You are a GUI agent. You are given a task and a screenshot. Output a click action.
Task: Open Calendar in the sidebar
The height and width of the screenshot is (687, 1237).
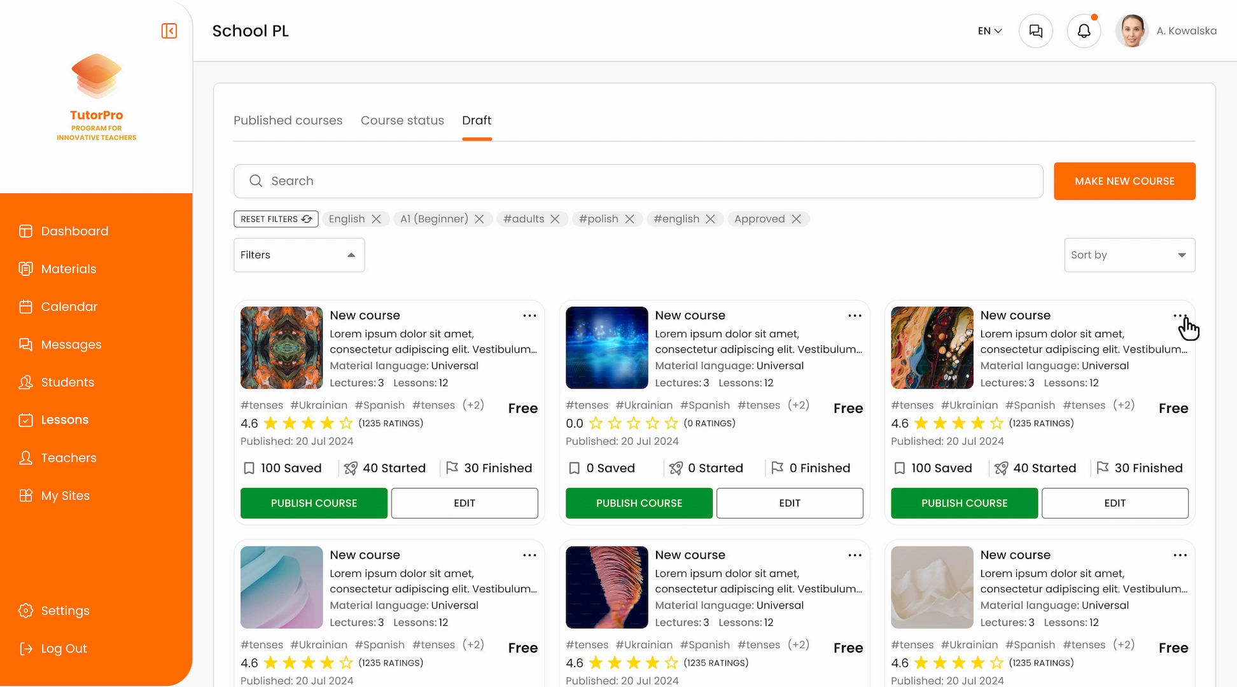click(59, 307)
